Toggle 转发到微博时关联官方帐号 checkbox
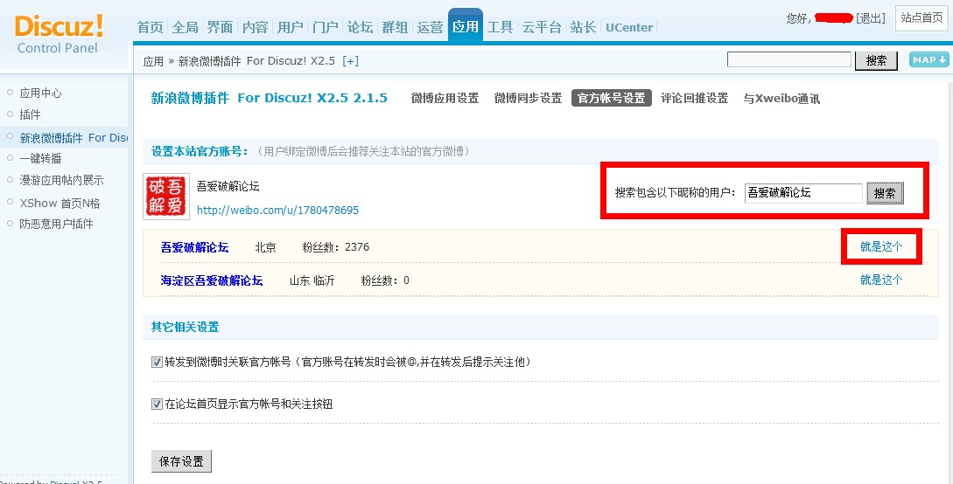Image resolution: width=953 pixels, height=484 pixels. point(157,362)
